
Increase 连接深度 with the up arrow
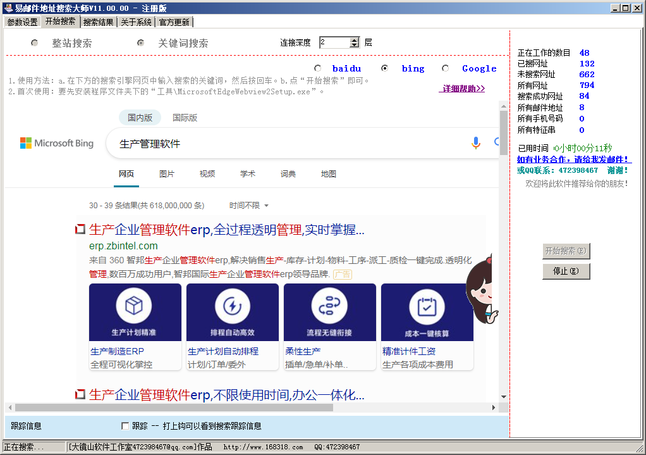(355, 40)
